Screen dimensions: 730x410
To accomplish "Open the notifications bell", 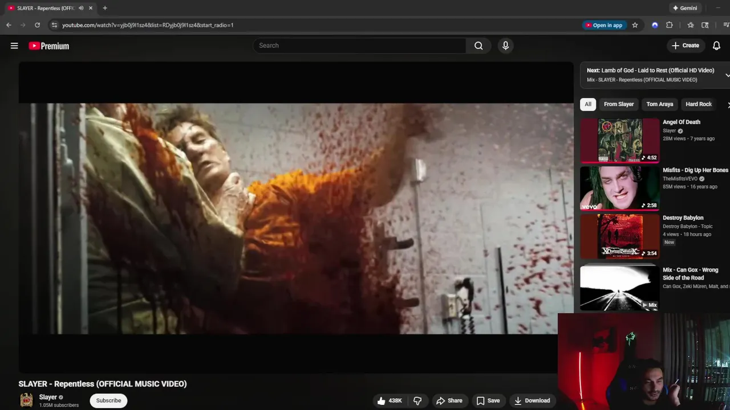I will click(716, 46).
